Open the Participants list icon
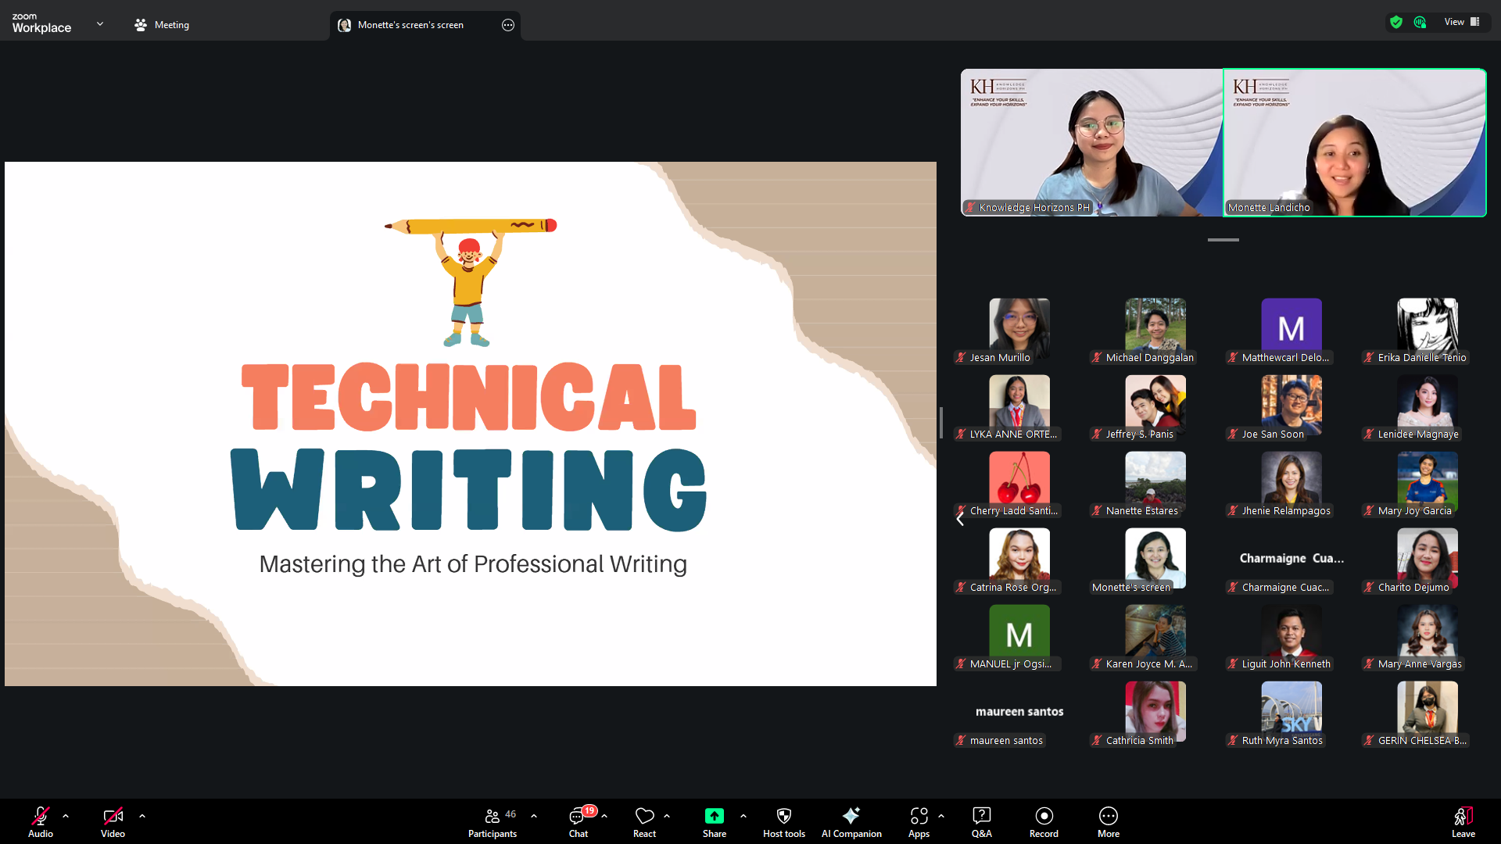 click(x=492, y=817)
